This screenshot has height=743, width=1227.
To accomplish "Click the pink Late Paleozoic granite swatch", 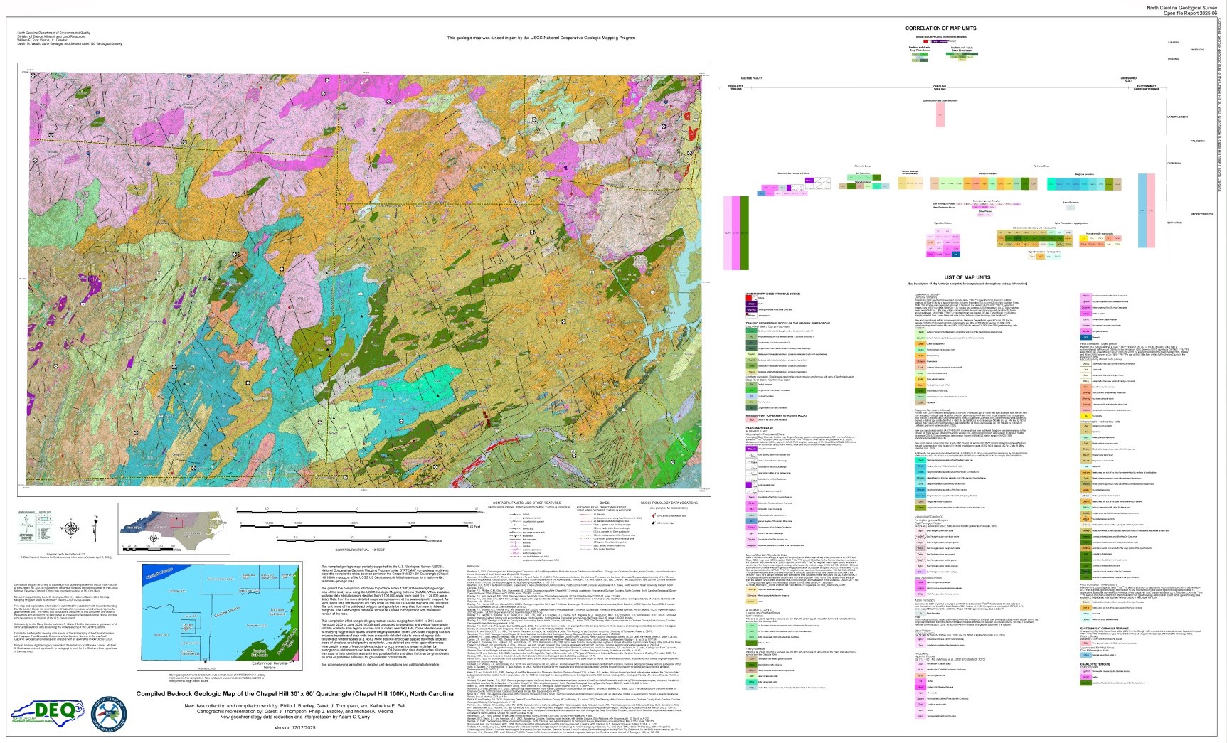I will click(x=940, y=115).
